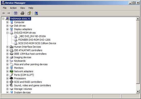Expand the Keyboards node
141x99 pixels.
coord(7,61)
